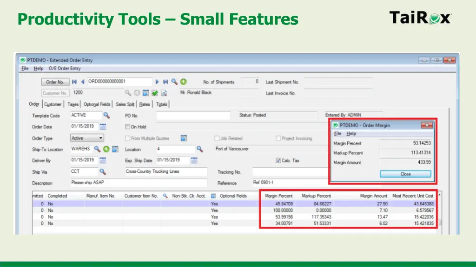This screenshot has width=476, height=267.
Task: Click the Margin Percent column header
Action: pos(279,196)
